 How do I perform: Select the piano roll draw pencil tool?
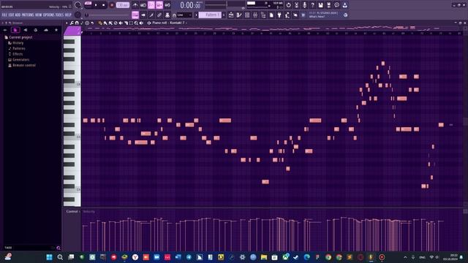[100, 23]
